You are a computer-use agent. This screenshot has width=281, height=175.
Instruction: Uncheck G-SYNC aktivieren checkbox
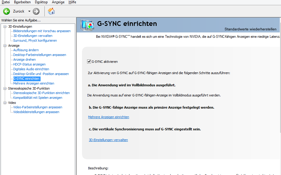pos(89,62)
